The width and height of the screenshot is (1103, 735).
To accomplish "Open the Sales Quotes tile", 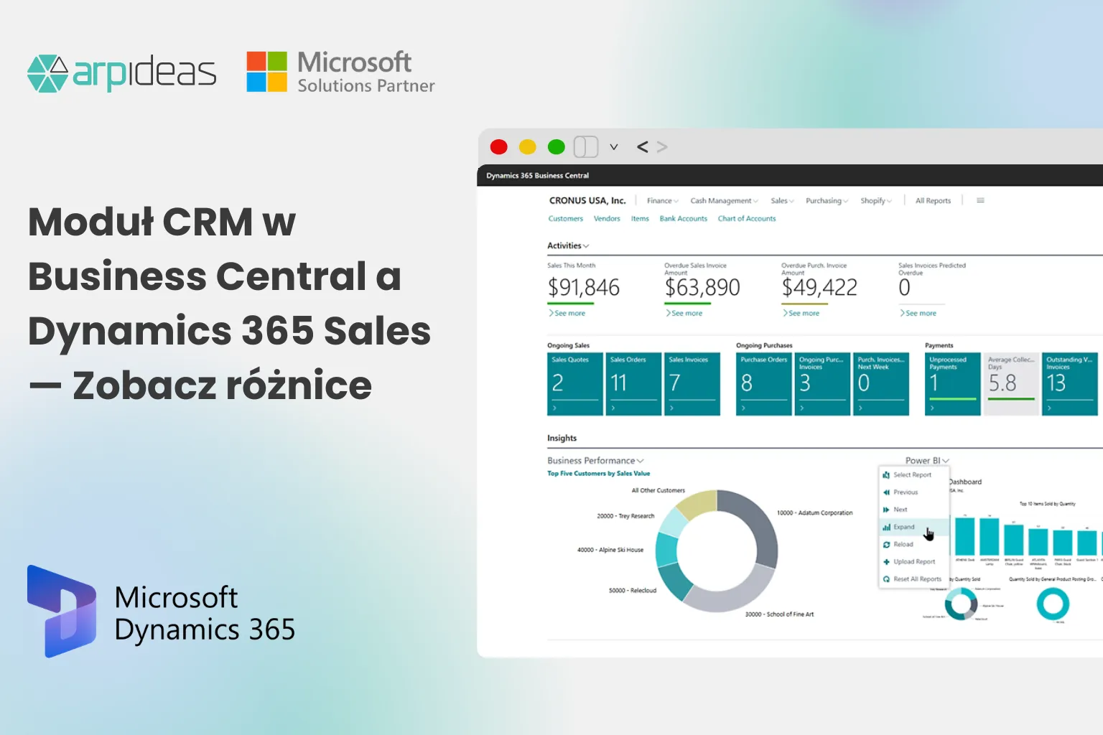I will [575, 384].
